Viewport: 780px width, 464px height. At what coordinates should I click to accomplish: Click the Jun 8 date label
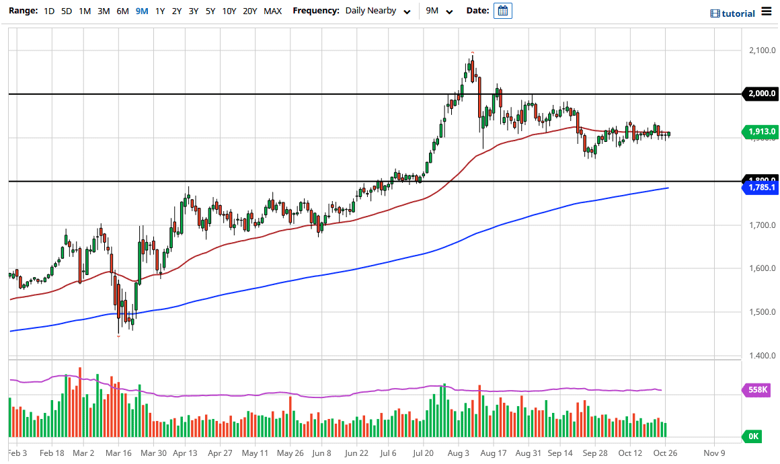click(321, 453)
